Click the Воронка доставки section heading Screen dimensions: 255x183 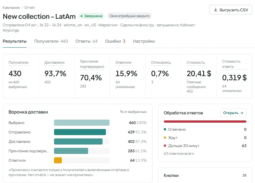coord(28,112)
